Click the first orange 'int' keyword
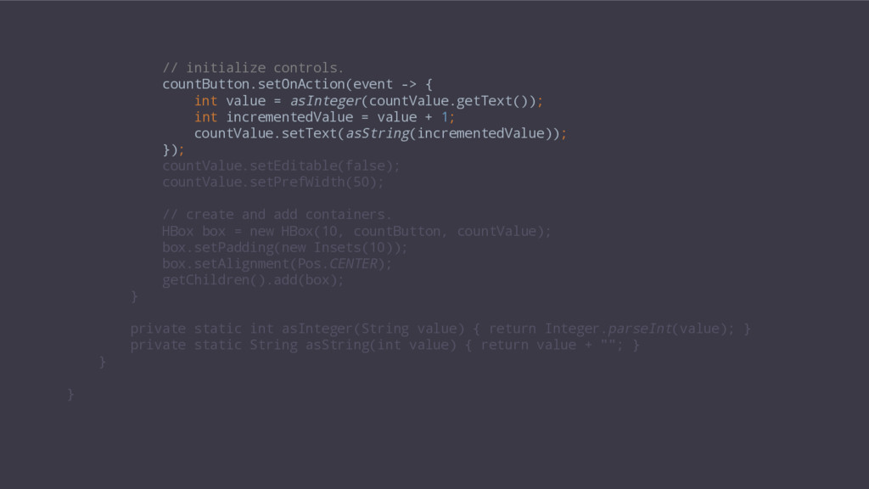The image size is (869, 489). click(x=205, y=101)
